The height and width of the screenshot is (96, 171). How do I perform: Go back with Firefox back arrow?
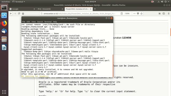pyautogui.click(x=11, y=14)
